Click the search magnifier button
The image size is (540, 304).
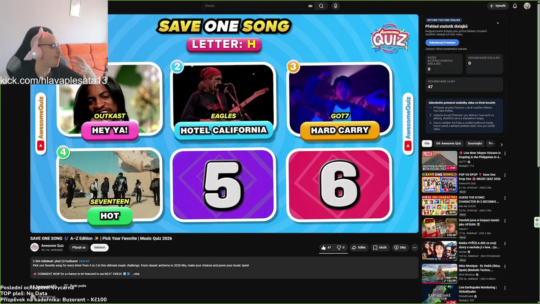tap(321, 6)
